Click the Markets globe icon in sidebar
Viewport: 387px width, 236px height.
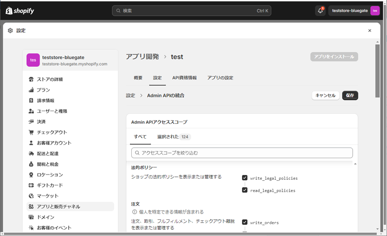point(31,196)
